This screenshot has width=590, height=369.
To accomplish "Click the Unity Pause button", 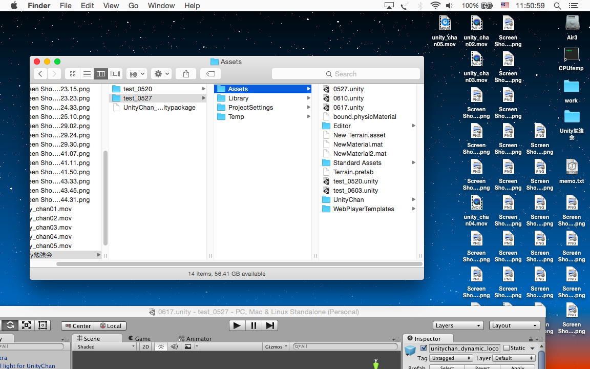I will tap(254, 325).
